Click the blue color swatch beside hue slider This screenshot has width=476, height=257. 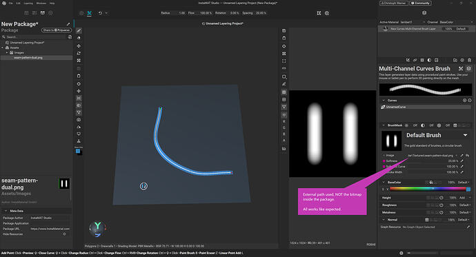[468, 189]
